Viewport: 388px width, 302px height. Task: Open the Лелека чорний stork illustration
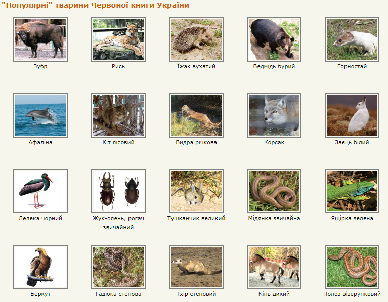(40, 191)
